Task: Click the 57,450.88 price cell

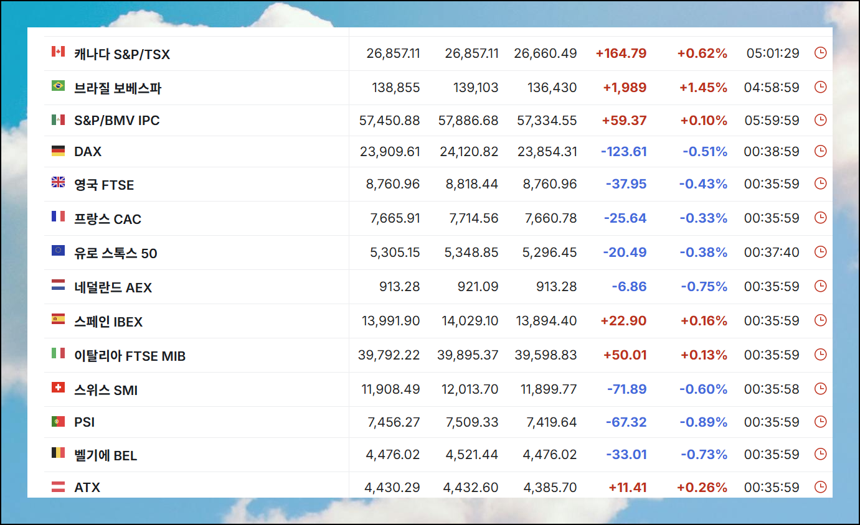Action: click(x=390, y=121)
